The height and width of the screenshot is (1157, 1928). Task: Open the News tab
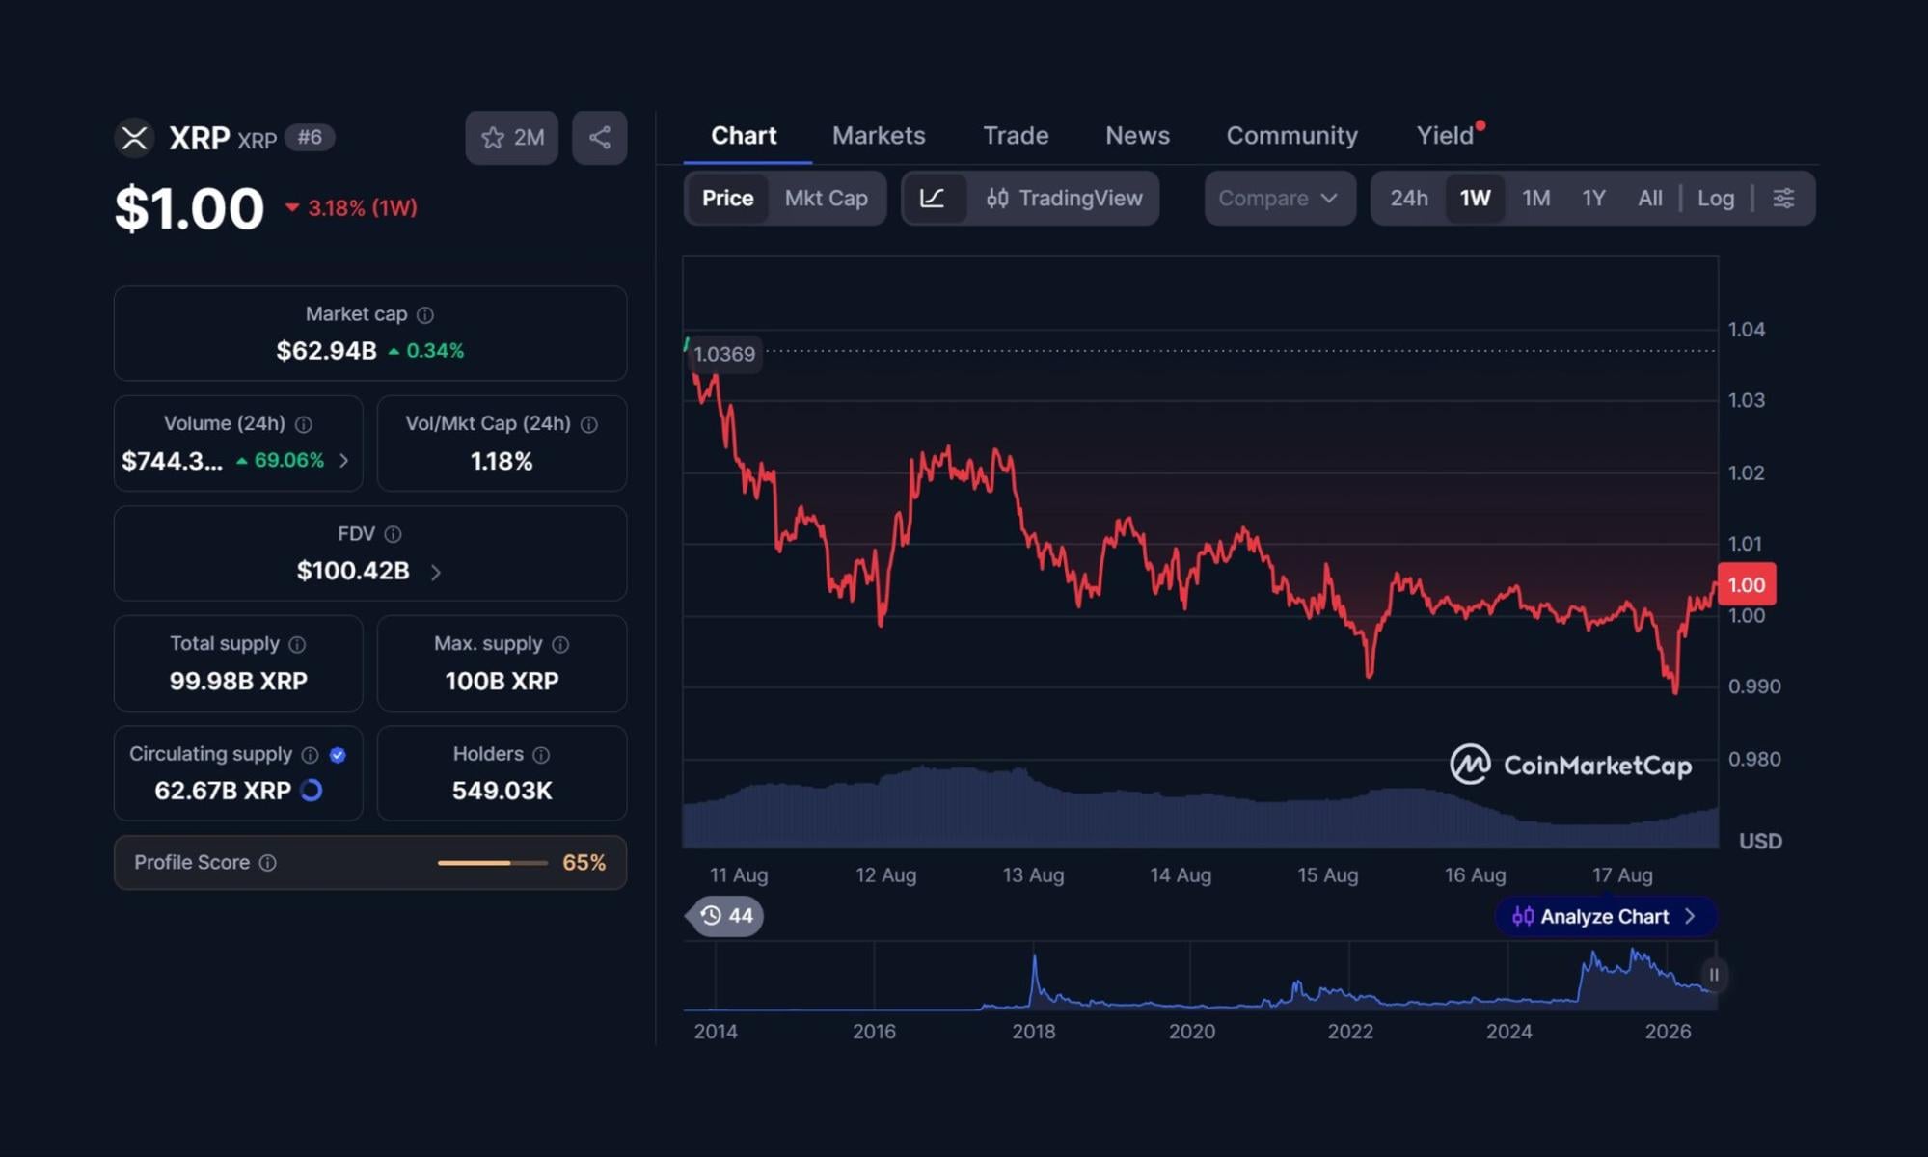[1137, 136]
